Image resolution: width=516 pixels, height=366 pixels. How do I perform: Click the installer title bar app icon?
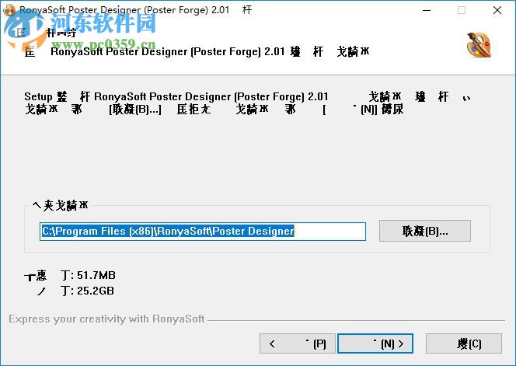pos(9,10)
